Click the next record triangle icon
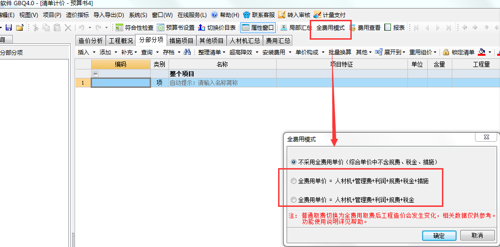The image size is (500, 247). 438,28
